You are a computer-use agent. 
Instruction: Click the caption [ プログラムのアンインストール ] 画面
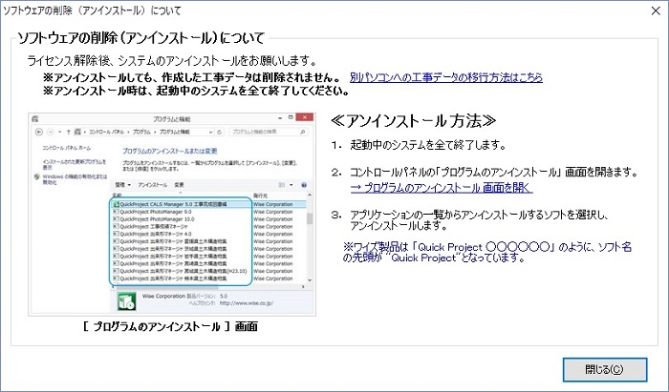(x=171, y=327)
